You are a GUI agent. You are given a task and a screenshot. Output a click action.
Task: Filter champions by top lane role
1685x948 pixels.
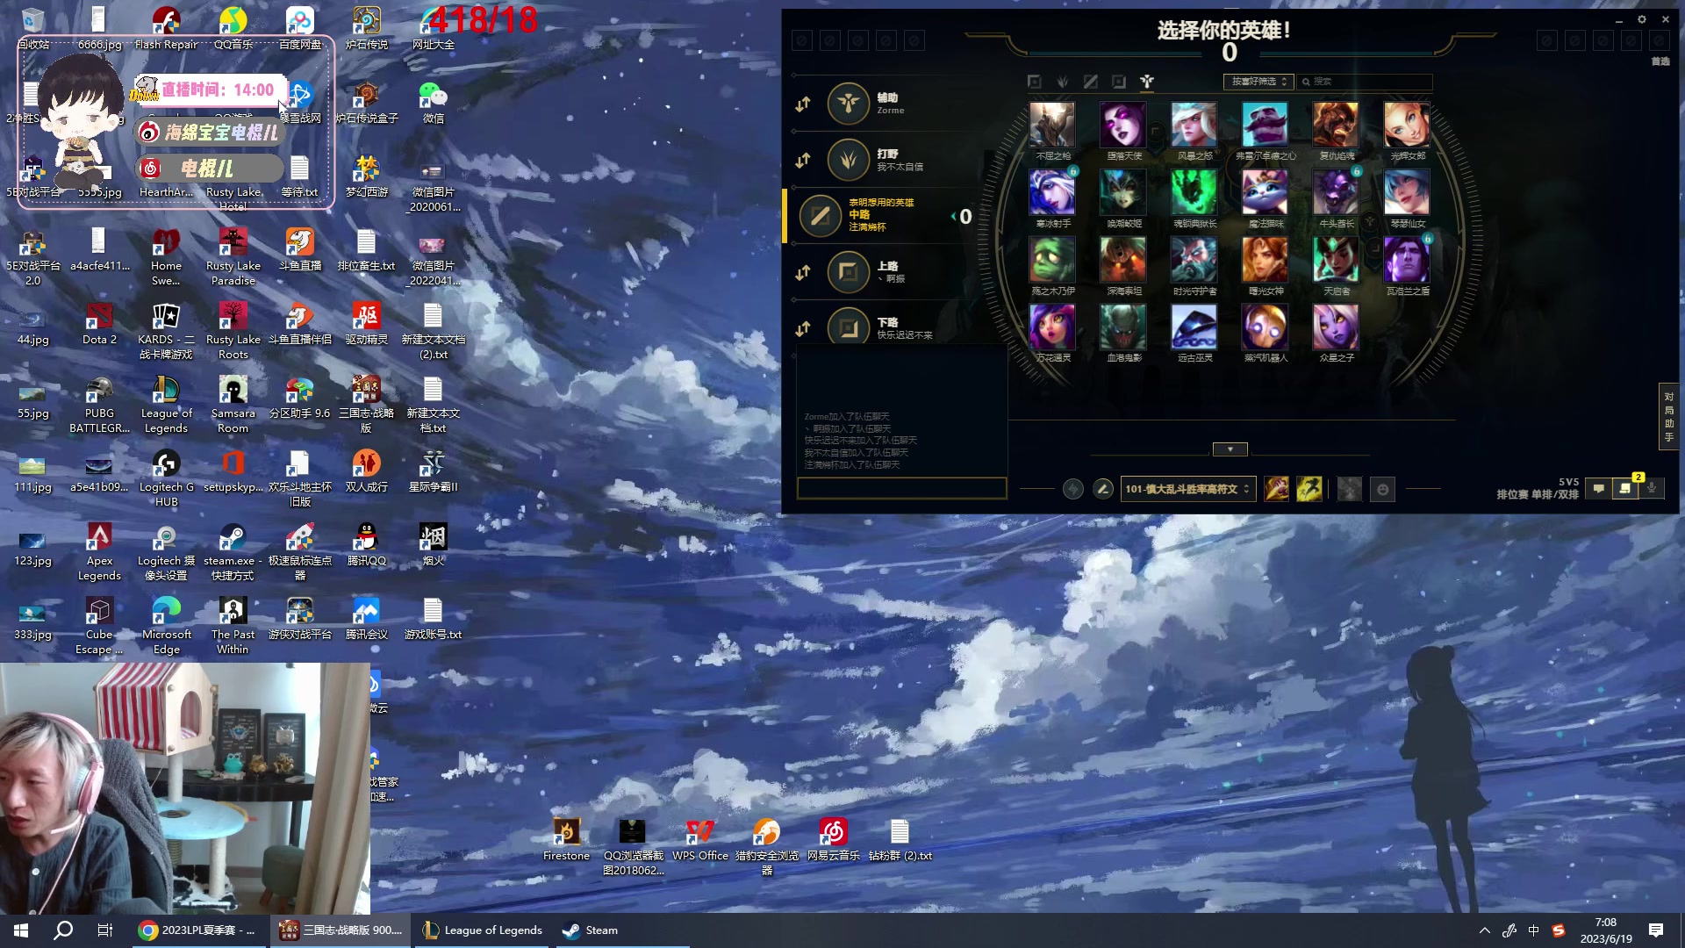point(1035,82)
